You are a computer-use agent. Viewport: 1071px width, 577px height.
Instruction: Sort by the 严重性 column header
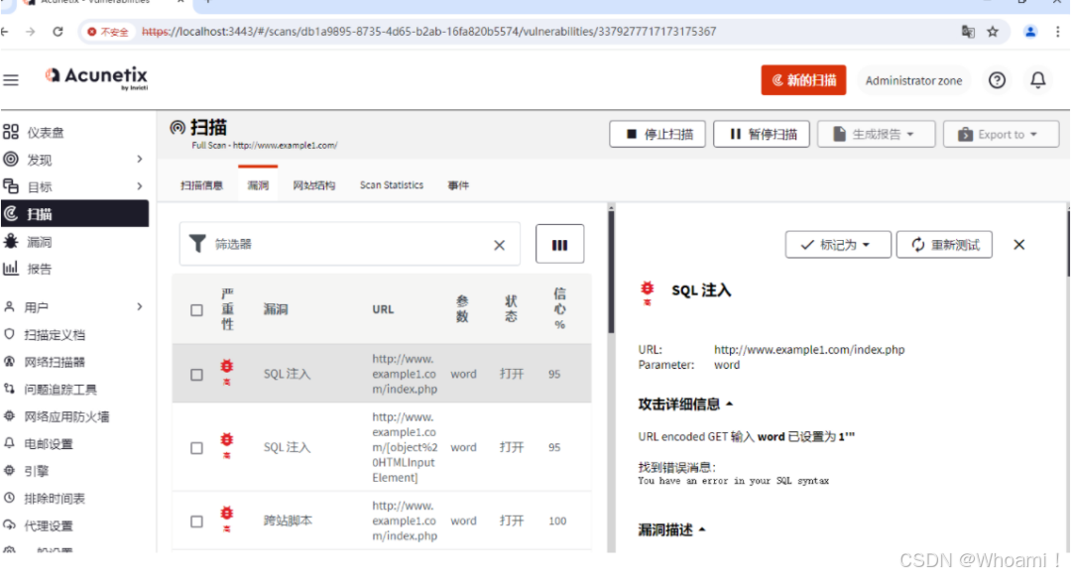(227, 309)
